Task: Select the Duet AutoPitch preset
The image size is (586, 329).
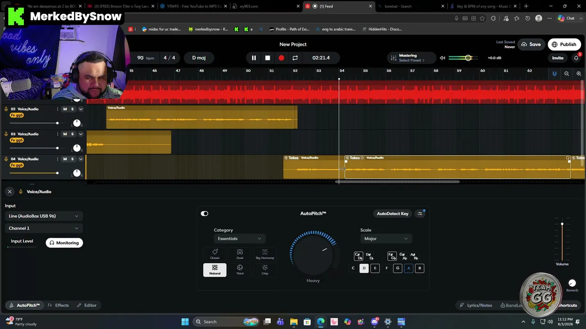Action: tap(240, 254)
